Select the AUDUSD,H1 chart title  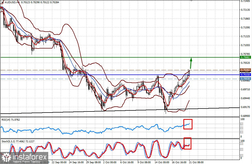click(12, 2)
